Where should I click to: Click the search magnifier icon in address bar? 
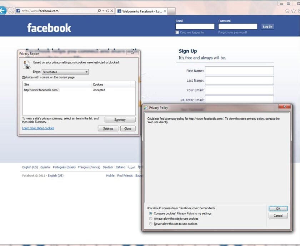tap(99, 11)
